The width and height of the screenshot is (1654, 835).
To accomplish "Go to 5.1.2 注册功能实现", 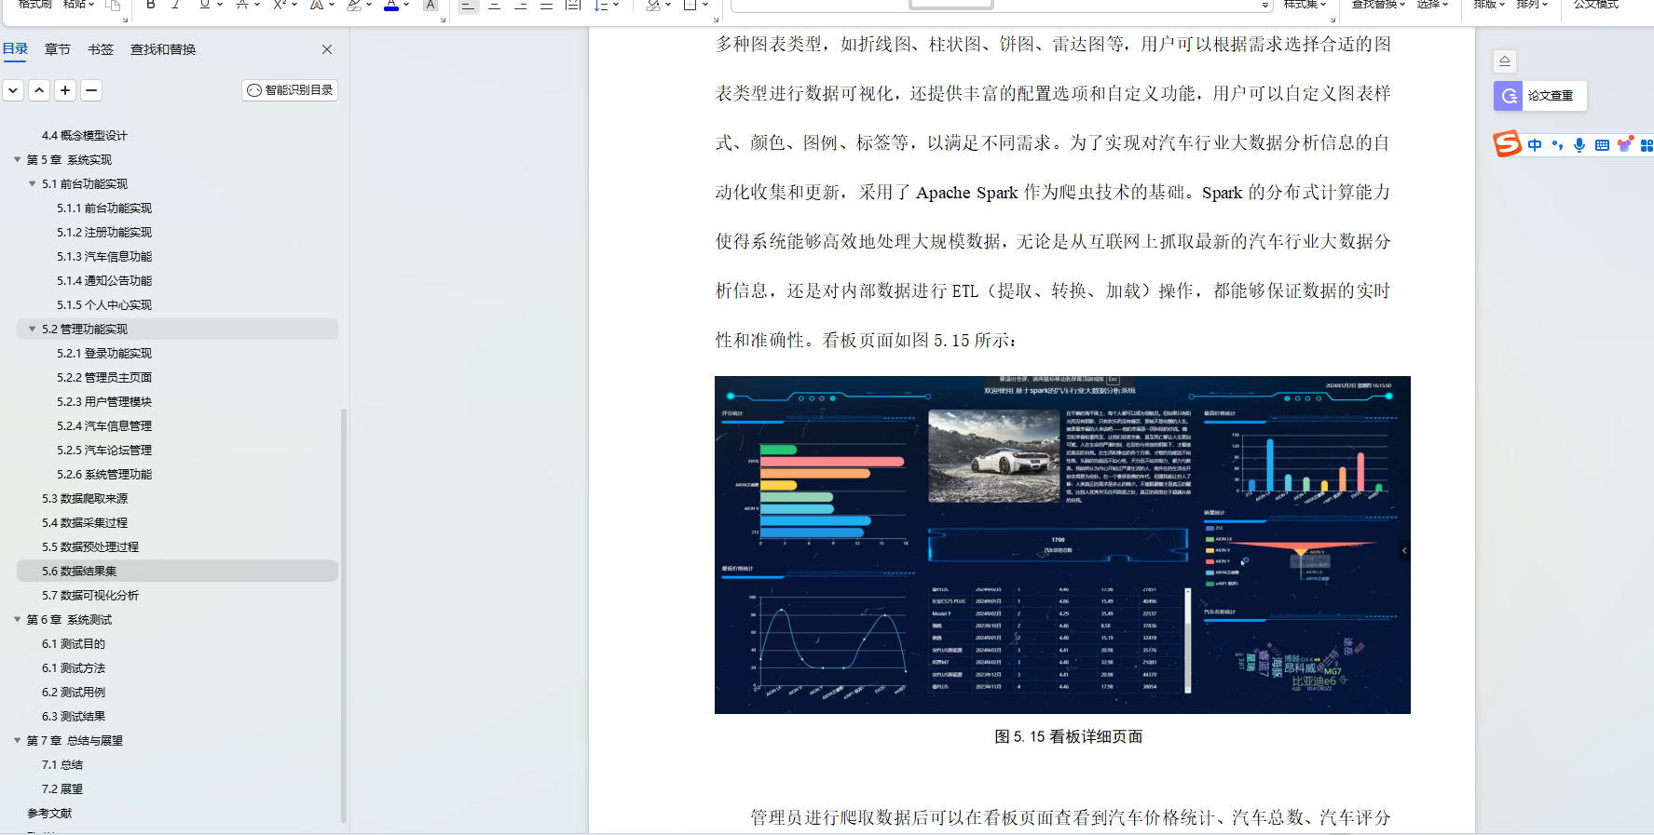I will pyautogui.click(x=104, y=233).
